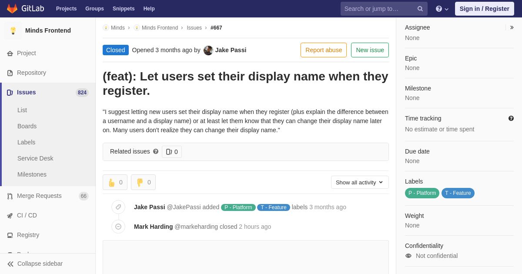Click the search or jump to field
Viewport: 522px width, 274px height.
click(x=378, y=9)
